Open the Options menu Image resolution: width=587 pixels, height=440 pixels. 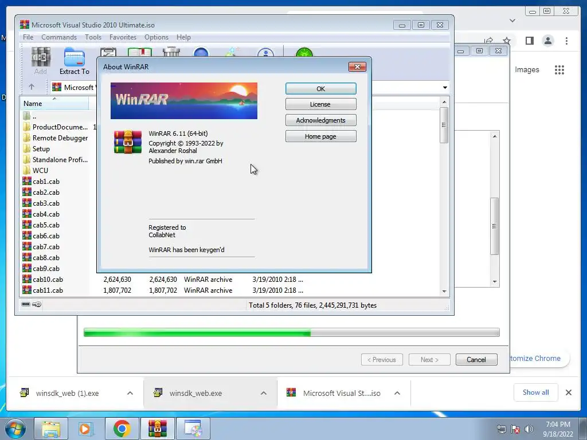point(156,37)
